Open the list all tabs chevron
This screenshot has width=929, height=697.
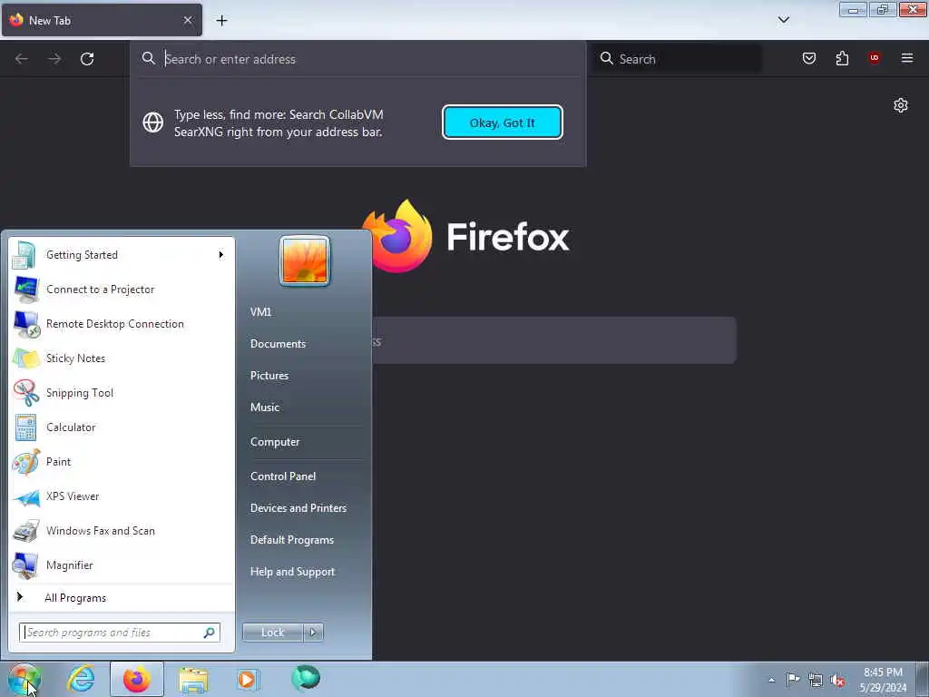[x=784, y=20]
